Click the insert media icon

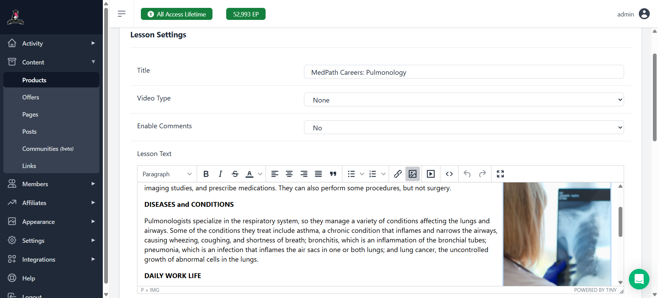pos(431,174)
